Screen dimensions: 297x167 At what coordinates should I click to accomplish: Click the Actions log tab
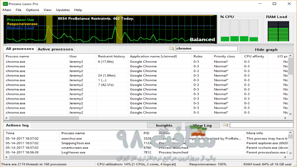17,125
